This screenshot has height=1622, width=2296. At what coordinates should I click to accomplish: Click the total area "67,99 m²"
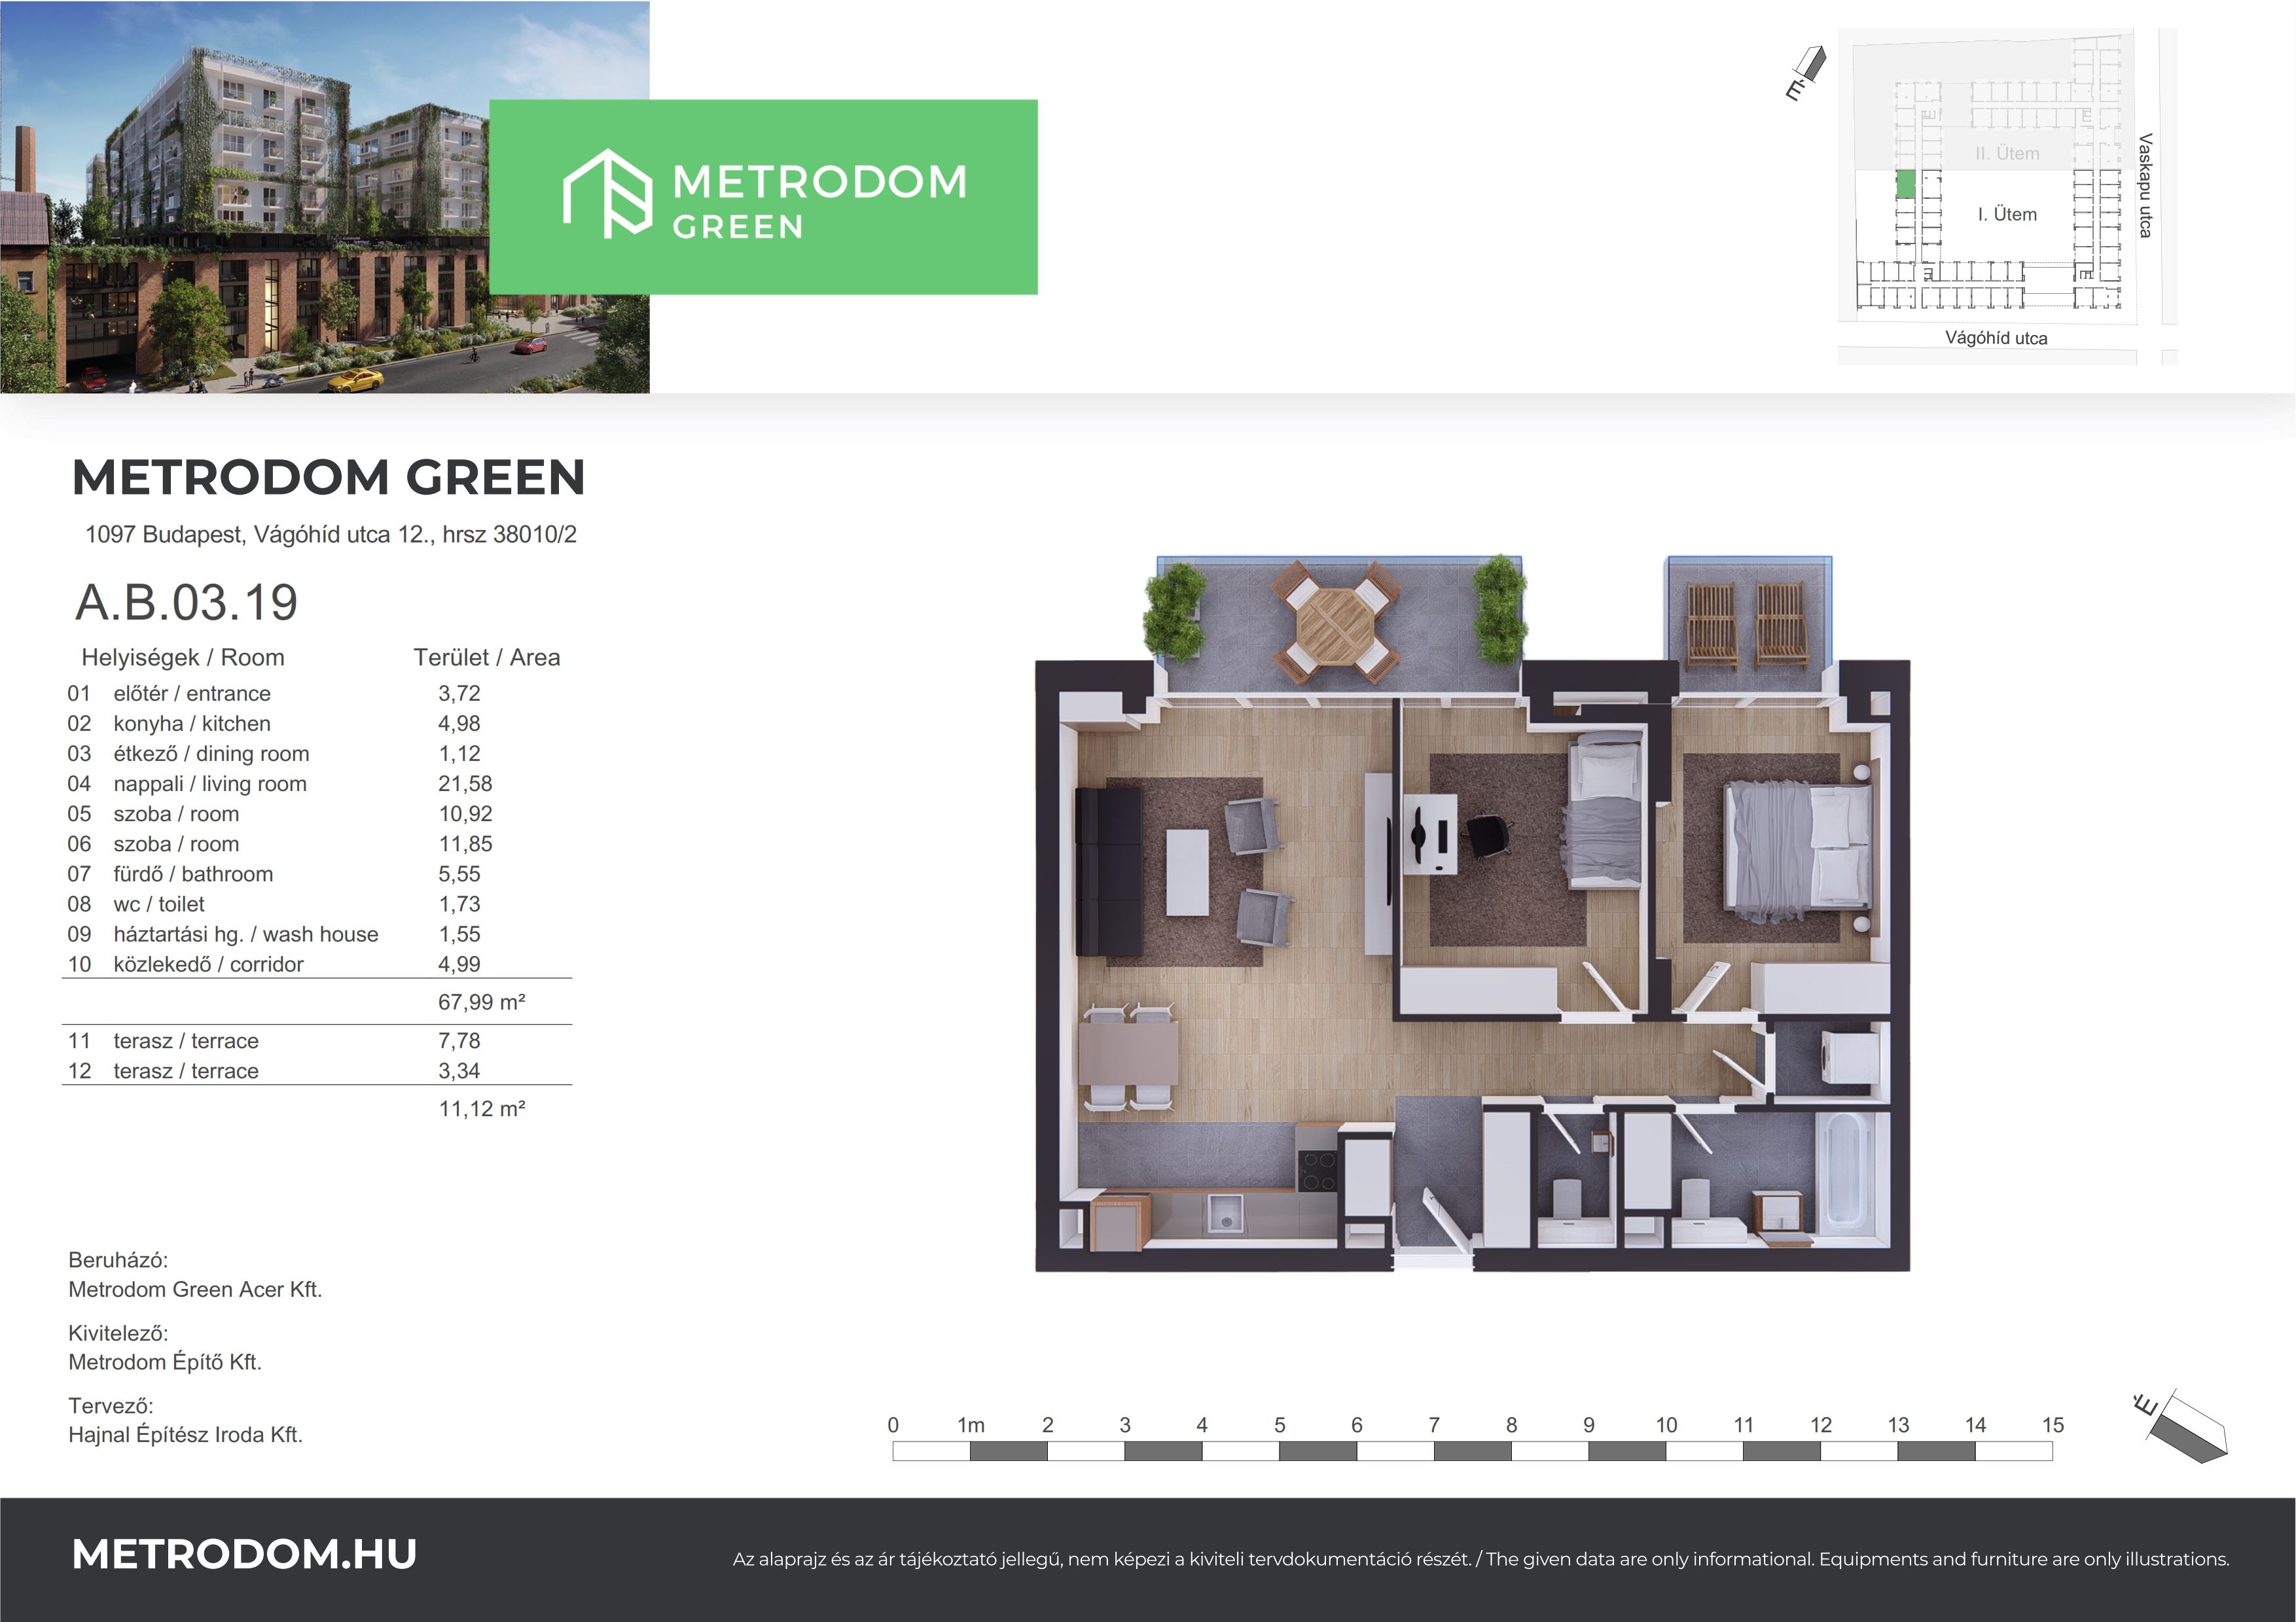click(482, 1001)
